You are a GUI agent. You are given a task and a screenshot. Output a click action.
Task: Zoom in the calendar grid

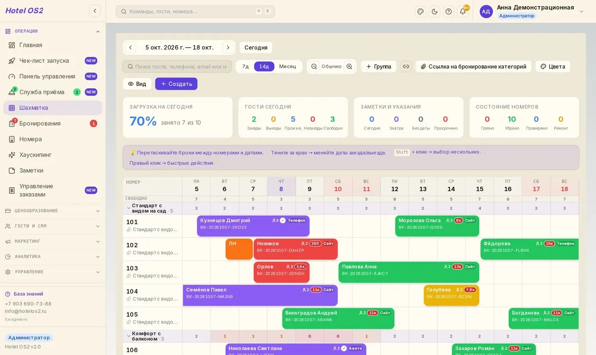click(x=350, y=67)
